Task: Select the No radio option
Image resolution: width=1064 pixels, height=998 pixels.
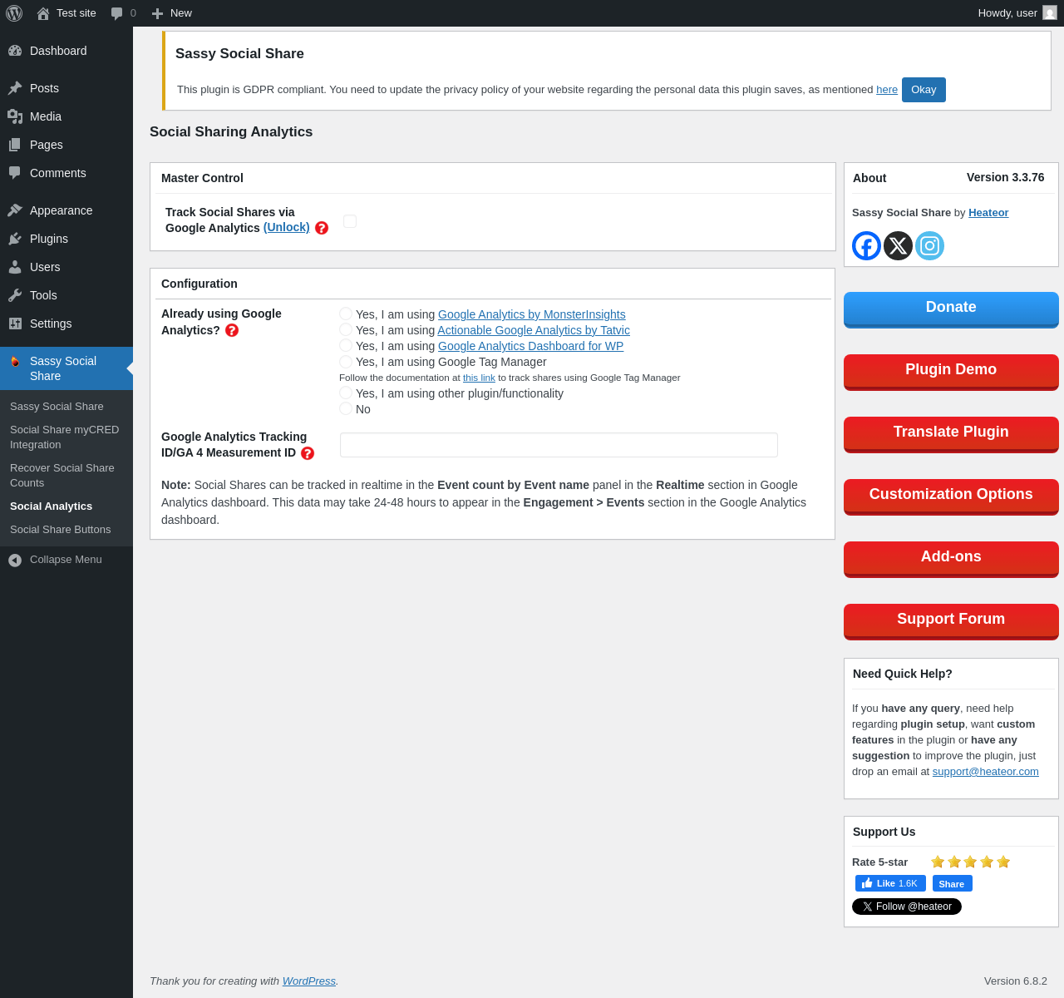Action: [x=346, y=408]
